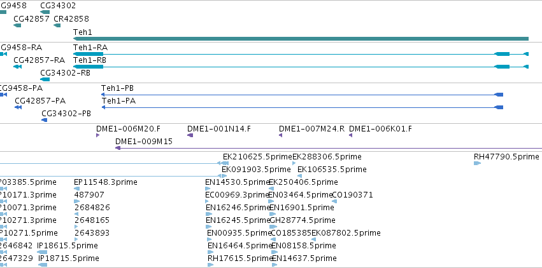The height and width of the screenshot is (268, 542).
Task: Click the CG42857 gene arrow glyph
Action: (x=17, y=25)
